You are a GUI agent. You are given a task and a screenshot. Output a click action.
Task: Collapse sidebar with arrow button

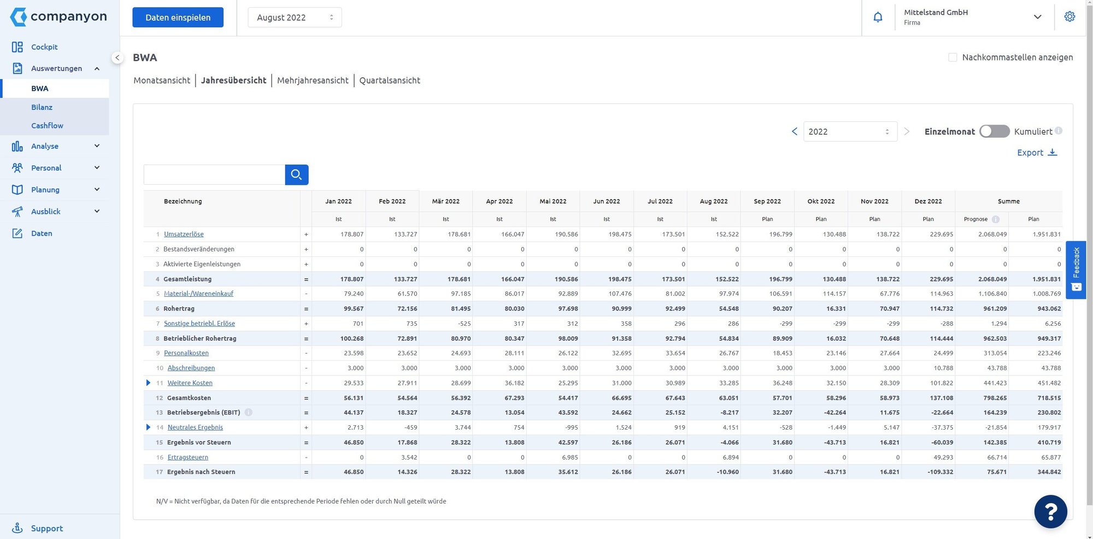coord(117,57)
